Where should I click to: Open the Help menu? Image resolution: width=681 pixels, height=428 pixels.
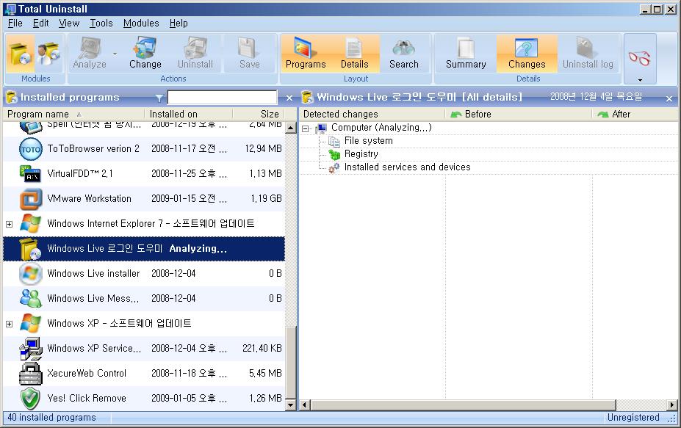(x=179, y=23)
